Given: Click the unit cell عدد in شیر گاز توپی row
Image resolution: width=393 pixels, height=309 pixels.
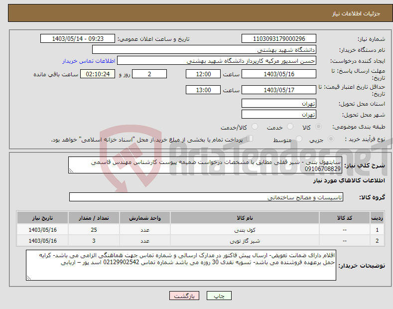Looking at the screenshot, I should tap(145, 241).
